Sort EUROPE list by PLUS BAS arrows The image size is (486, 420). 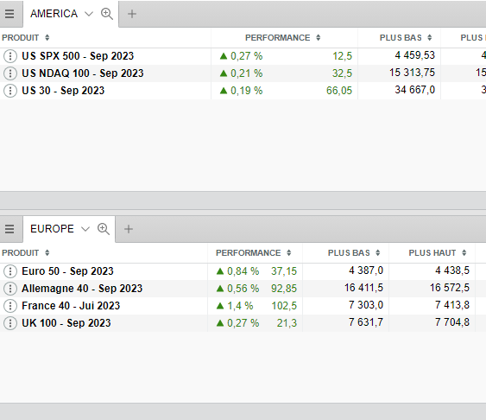[x=378, y=253]
